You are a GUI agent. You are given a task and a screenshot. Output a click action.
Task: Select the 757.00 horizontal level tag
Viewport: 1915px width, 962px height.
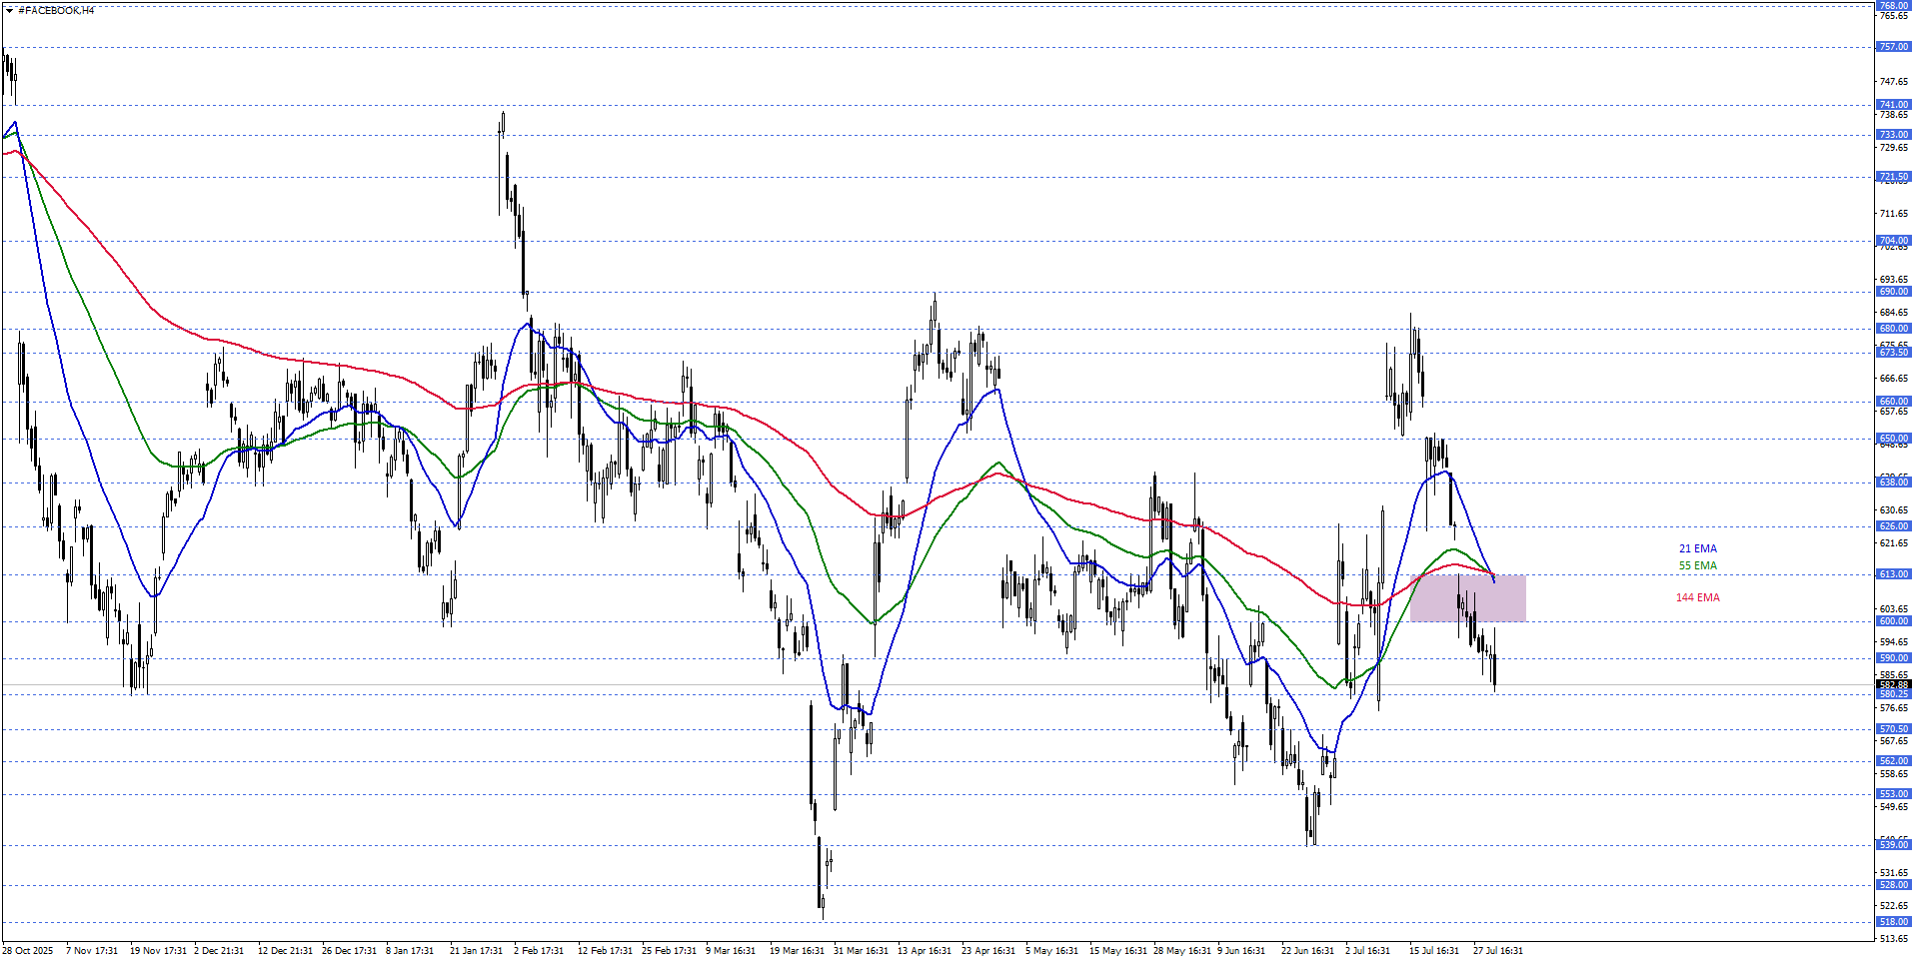pos(1893,47)
